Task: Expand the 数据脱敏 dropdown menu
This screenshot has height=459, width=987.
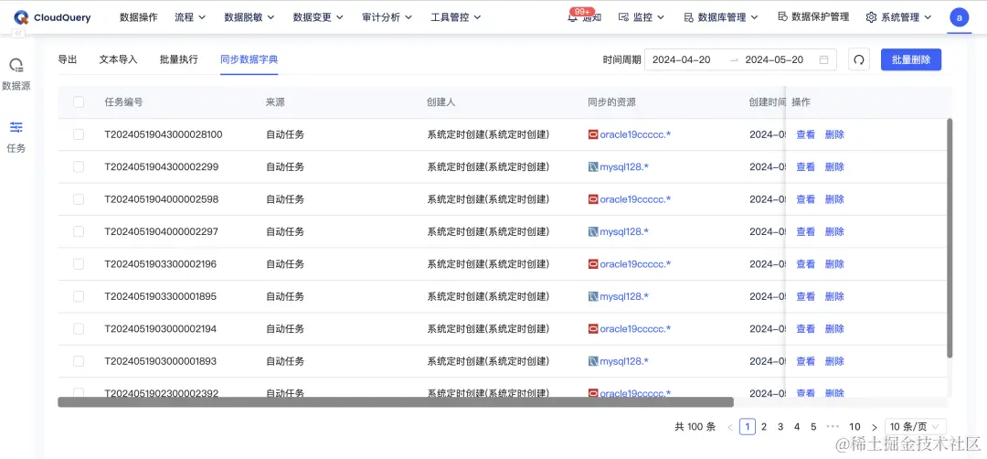Action: point(249,17)
